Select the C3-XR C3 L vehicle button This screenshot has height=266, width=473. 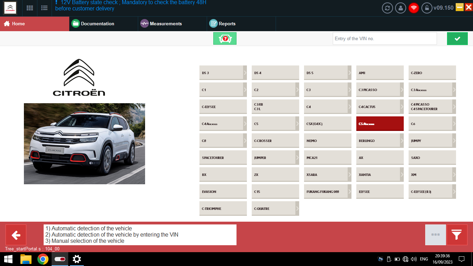[275, 107]
